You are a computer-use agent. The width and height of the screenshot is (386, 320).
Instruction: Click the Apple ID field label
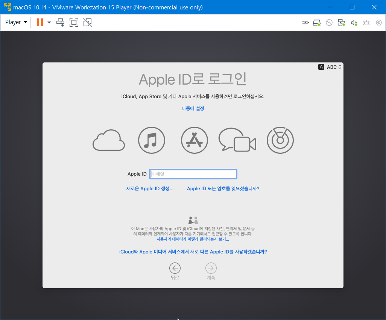tap(137, 174)
